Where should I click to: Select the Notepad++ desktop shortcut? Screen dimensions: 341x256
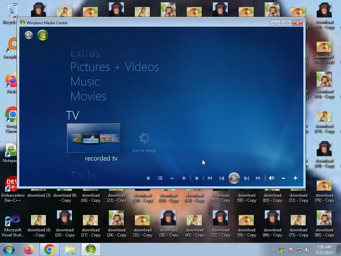[x=10, y=152]
